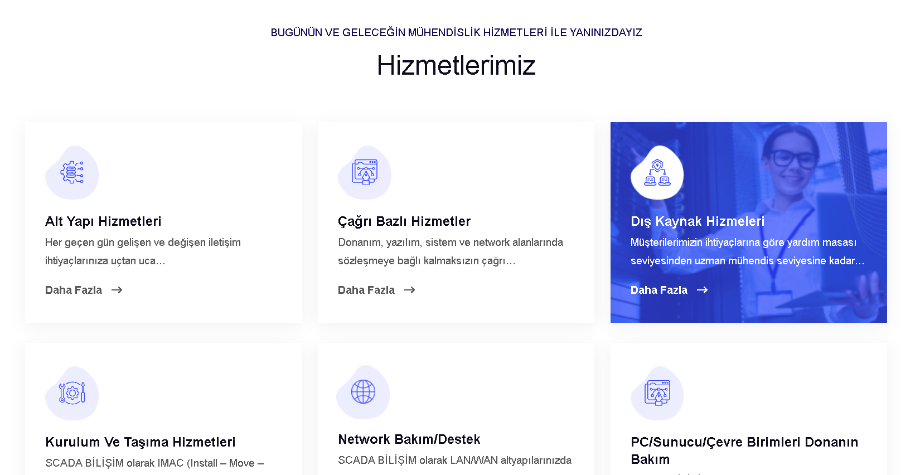Click arrow next to Alt Yapı Daha Fazla
Image resolution: width=920 pixels, height=475 pixels.
click(x=117, y=290)
